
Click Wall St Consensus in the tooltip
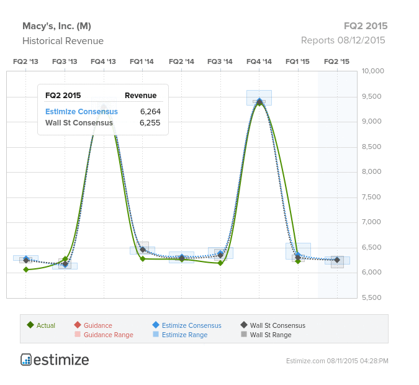point(79,123)
